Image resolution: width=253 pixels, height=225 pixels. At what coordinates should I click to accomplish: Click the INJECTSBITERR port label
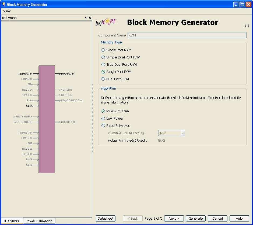(23, 116)
